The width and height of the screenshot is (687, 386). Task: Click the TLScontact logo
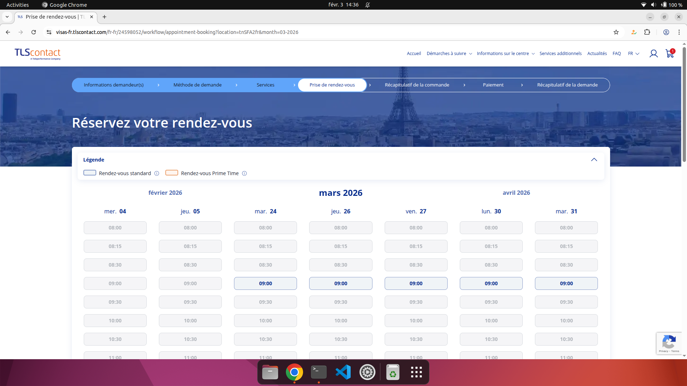point(37,54)
